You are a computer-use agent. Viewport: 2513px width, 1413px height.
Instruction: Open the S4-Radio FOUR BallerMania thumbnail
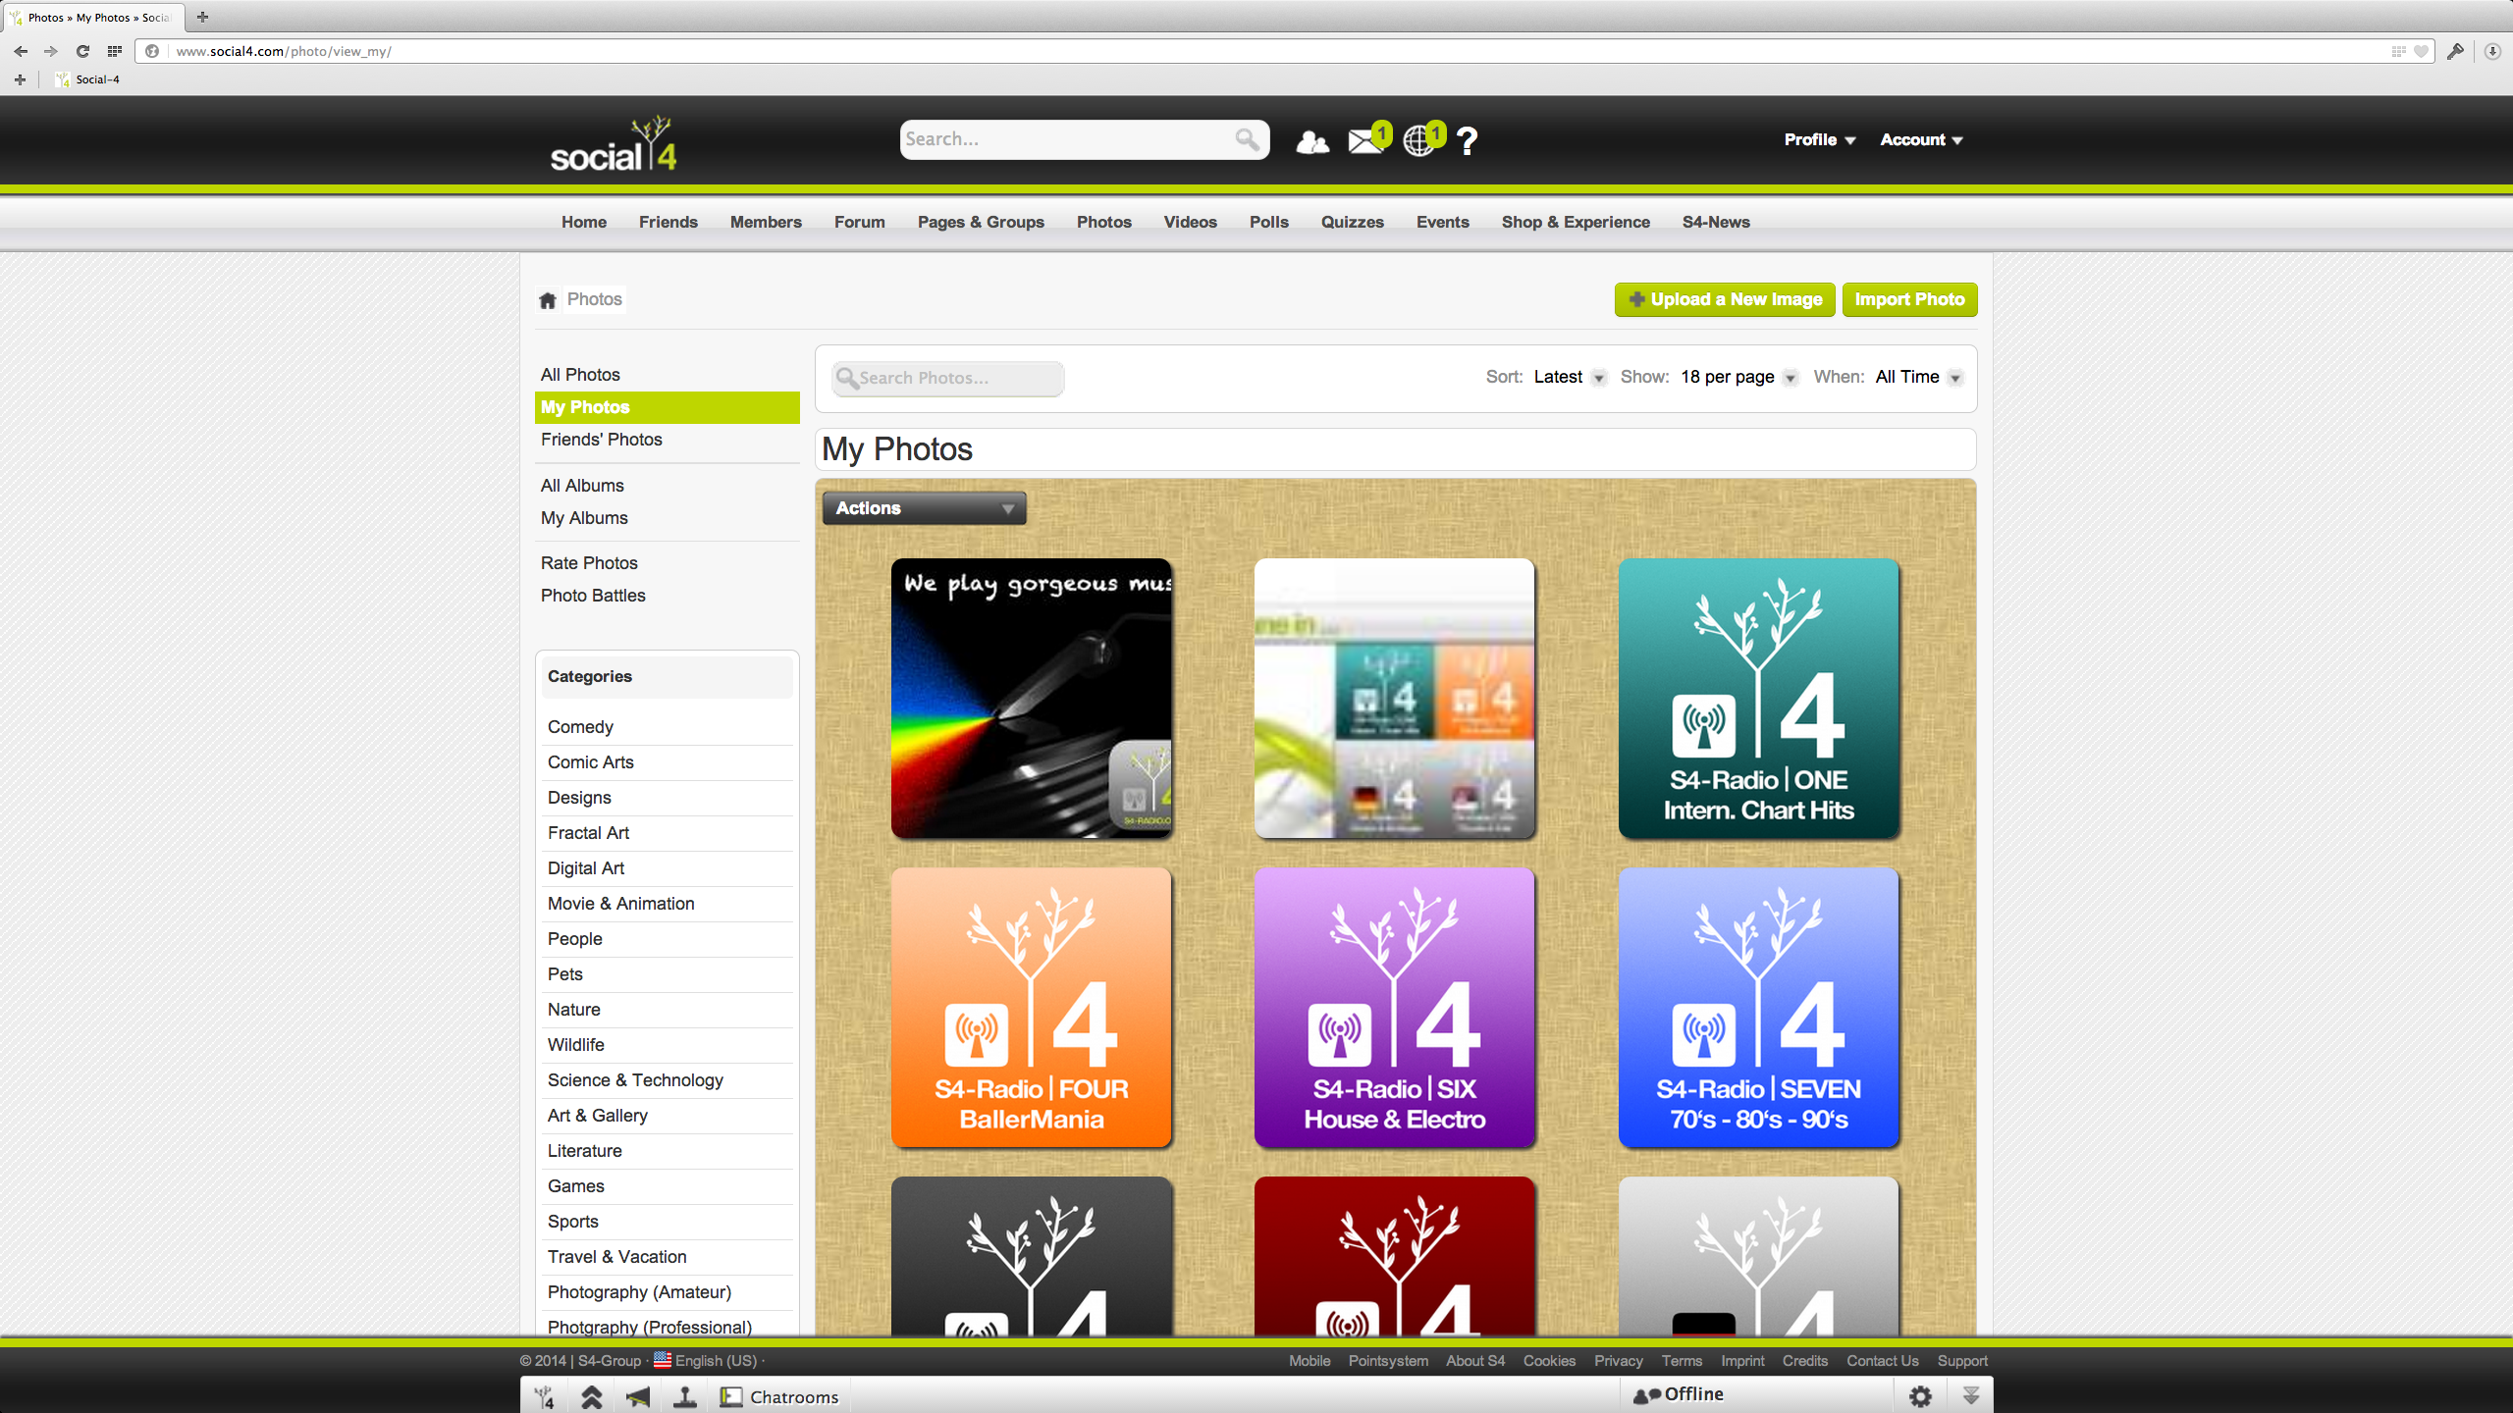coord(1031,1008)
